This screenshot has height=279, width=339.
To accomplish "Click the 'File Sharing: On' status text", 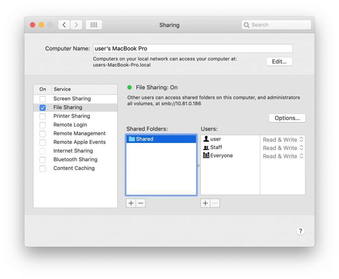I will [157, 87].
